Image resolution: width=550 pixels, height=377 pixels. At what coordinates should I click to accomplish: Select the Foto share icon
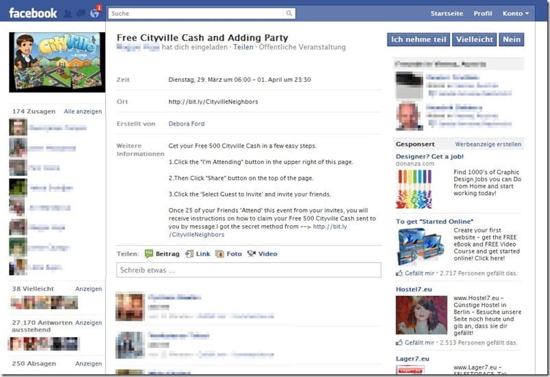tap(219, 253)
